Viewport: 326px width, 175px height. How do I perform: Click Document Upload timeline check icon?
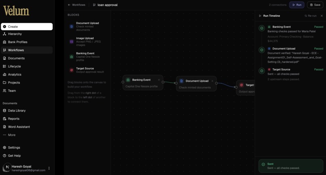[262, 50]
